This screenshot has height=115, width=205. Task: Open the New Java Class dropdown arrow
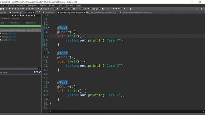tap(91, 9)
